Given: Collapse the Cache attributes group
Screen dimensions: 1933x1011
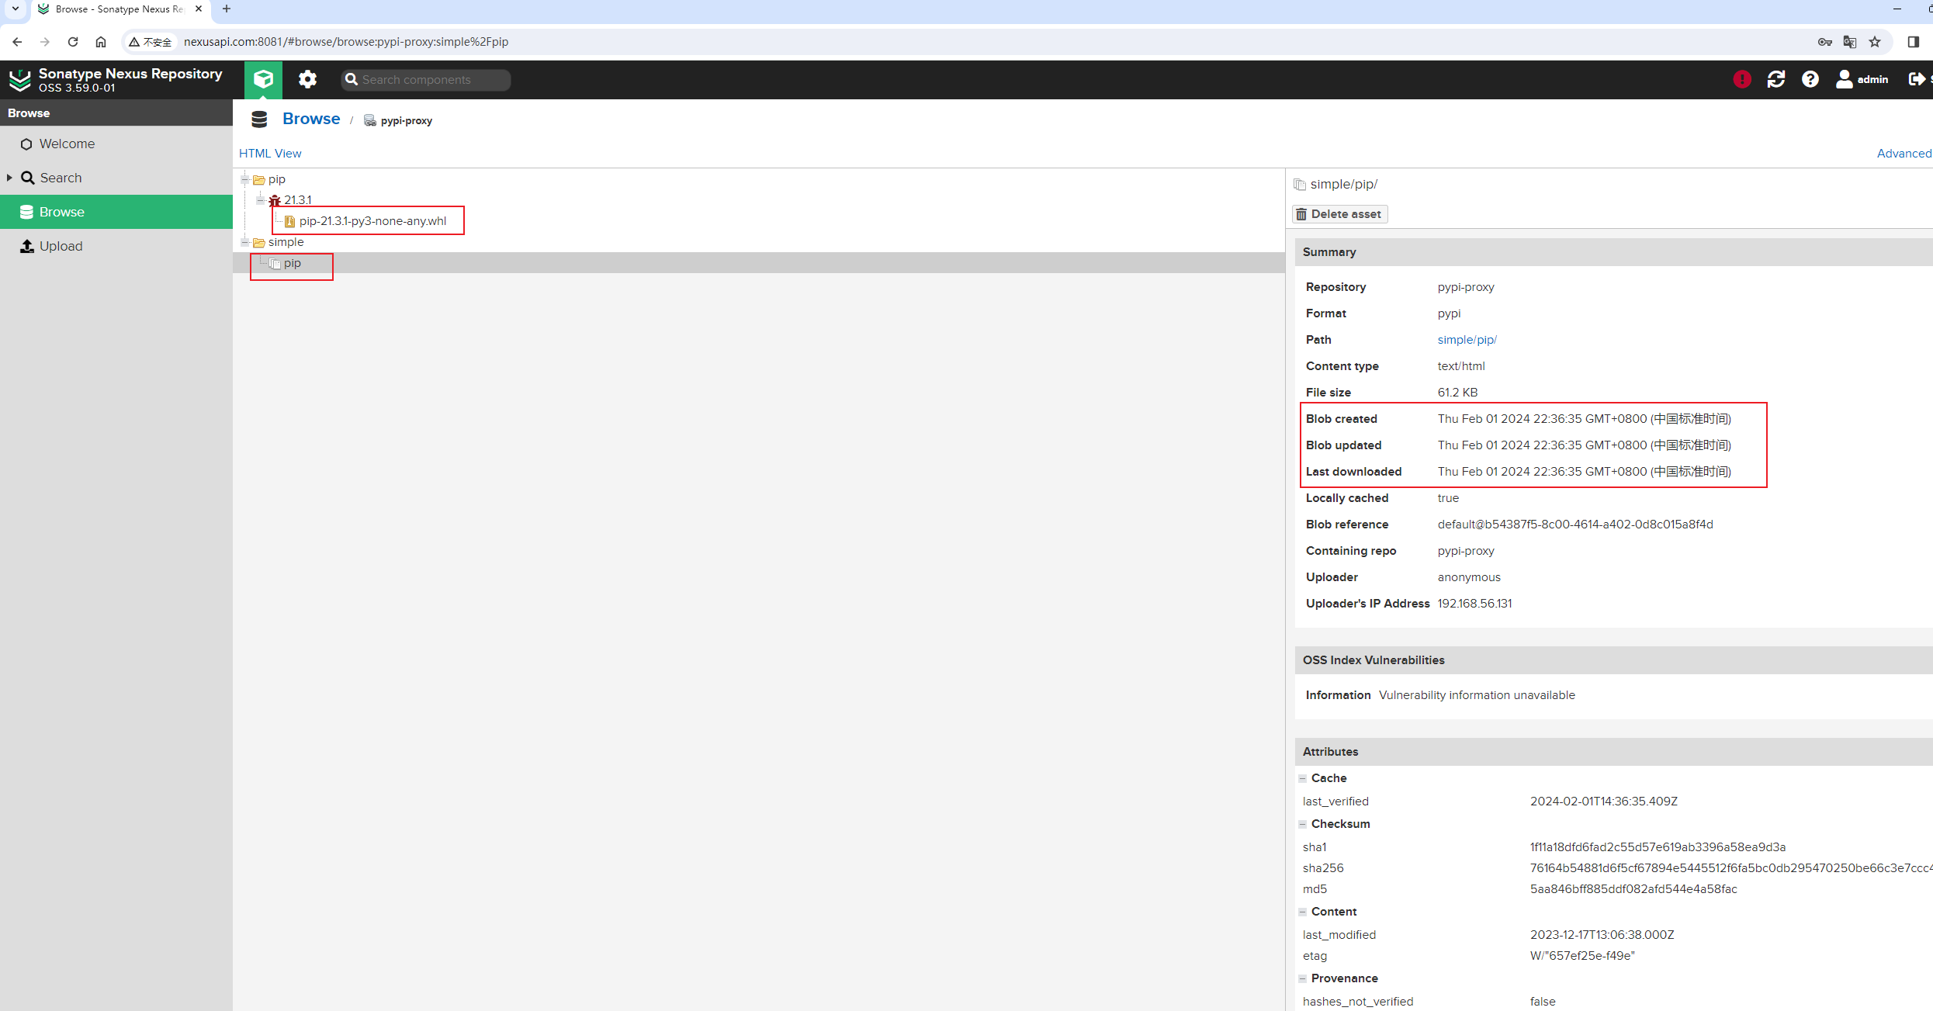Looking at the screenshot, I should click(x=1303, y=778).
